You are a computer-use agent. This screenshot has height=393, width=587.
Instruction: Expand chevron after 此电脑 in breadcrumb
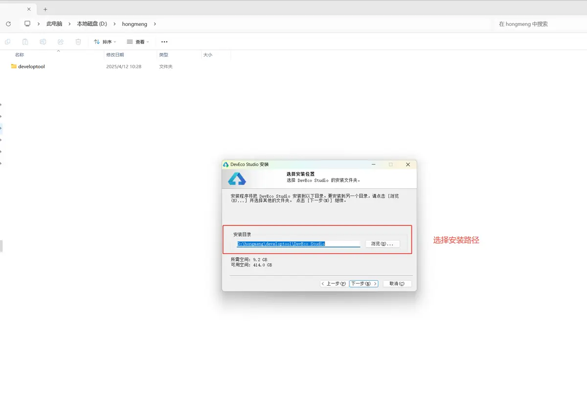click(x=69, y=24)
